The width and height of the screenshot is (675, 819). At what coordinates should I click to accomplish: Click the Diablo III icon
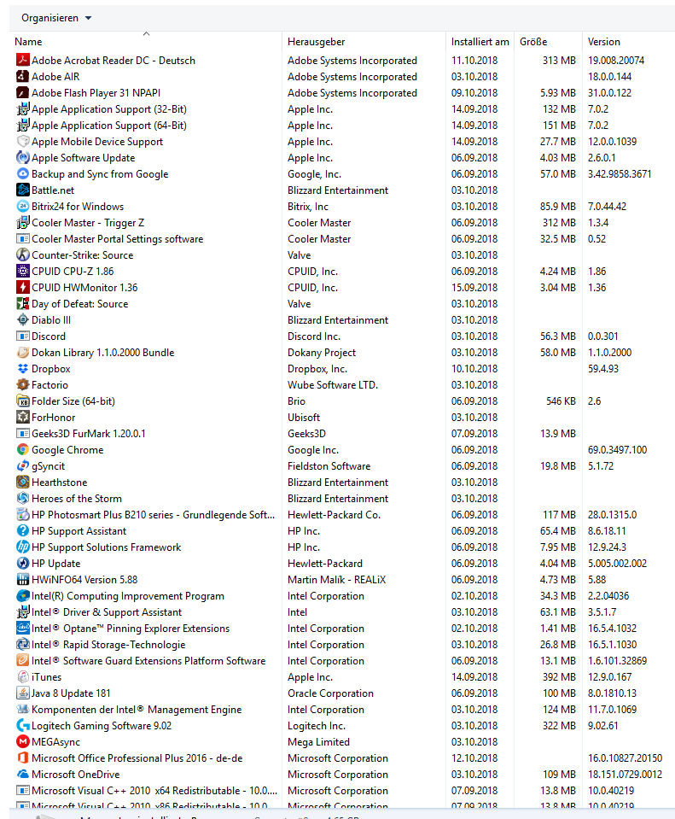[22, 319]
